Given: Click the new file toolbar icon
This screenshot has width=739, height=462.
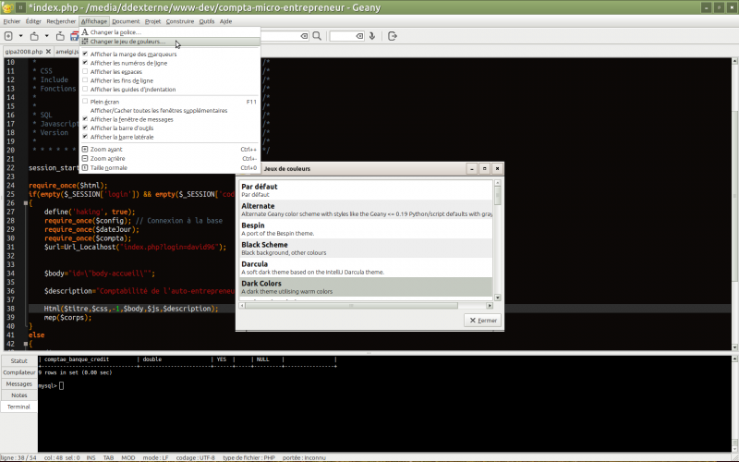Looking at the screenshot, I should point(8,36).
